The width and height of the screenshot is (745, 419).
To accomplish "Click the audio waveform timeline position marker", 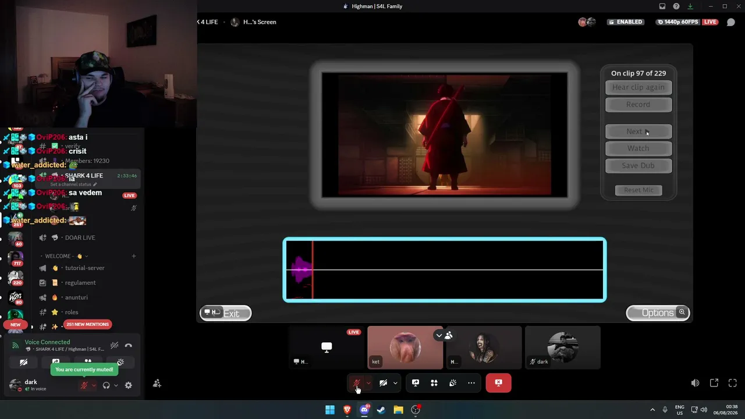I will tap(313, 270).
